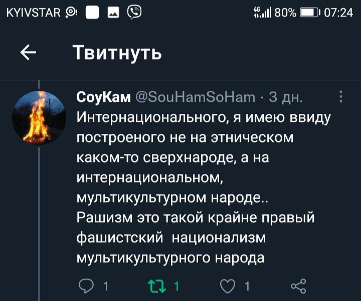Viewport: 361px width, 301px height.
Task: Tap the back arrow
Action: pyautogui.click(x=28, y=52)
